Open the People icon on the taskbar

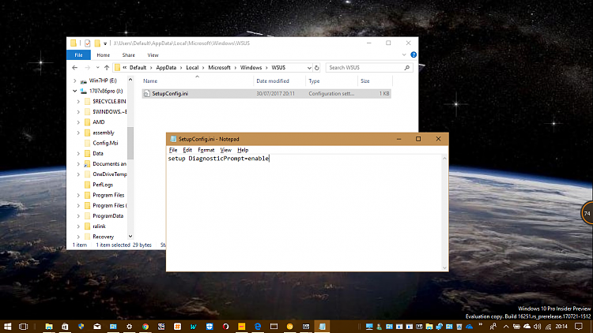[x=493, y=326]
